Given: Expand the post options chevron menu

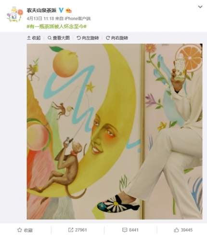Looking at the screenshot, I should click(x=200, y=7).
